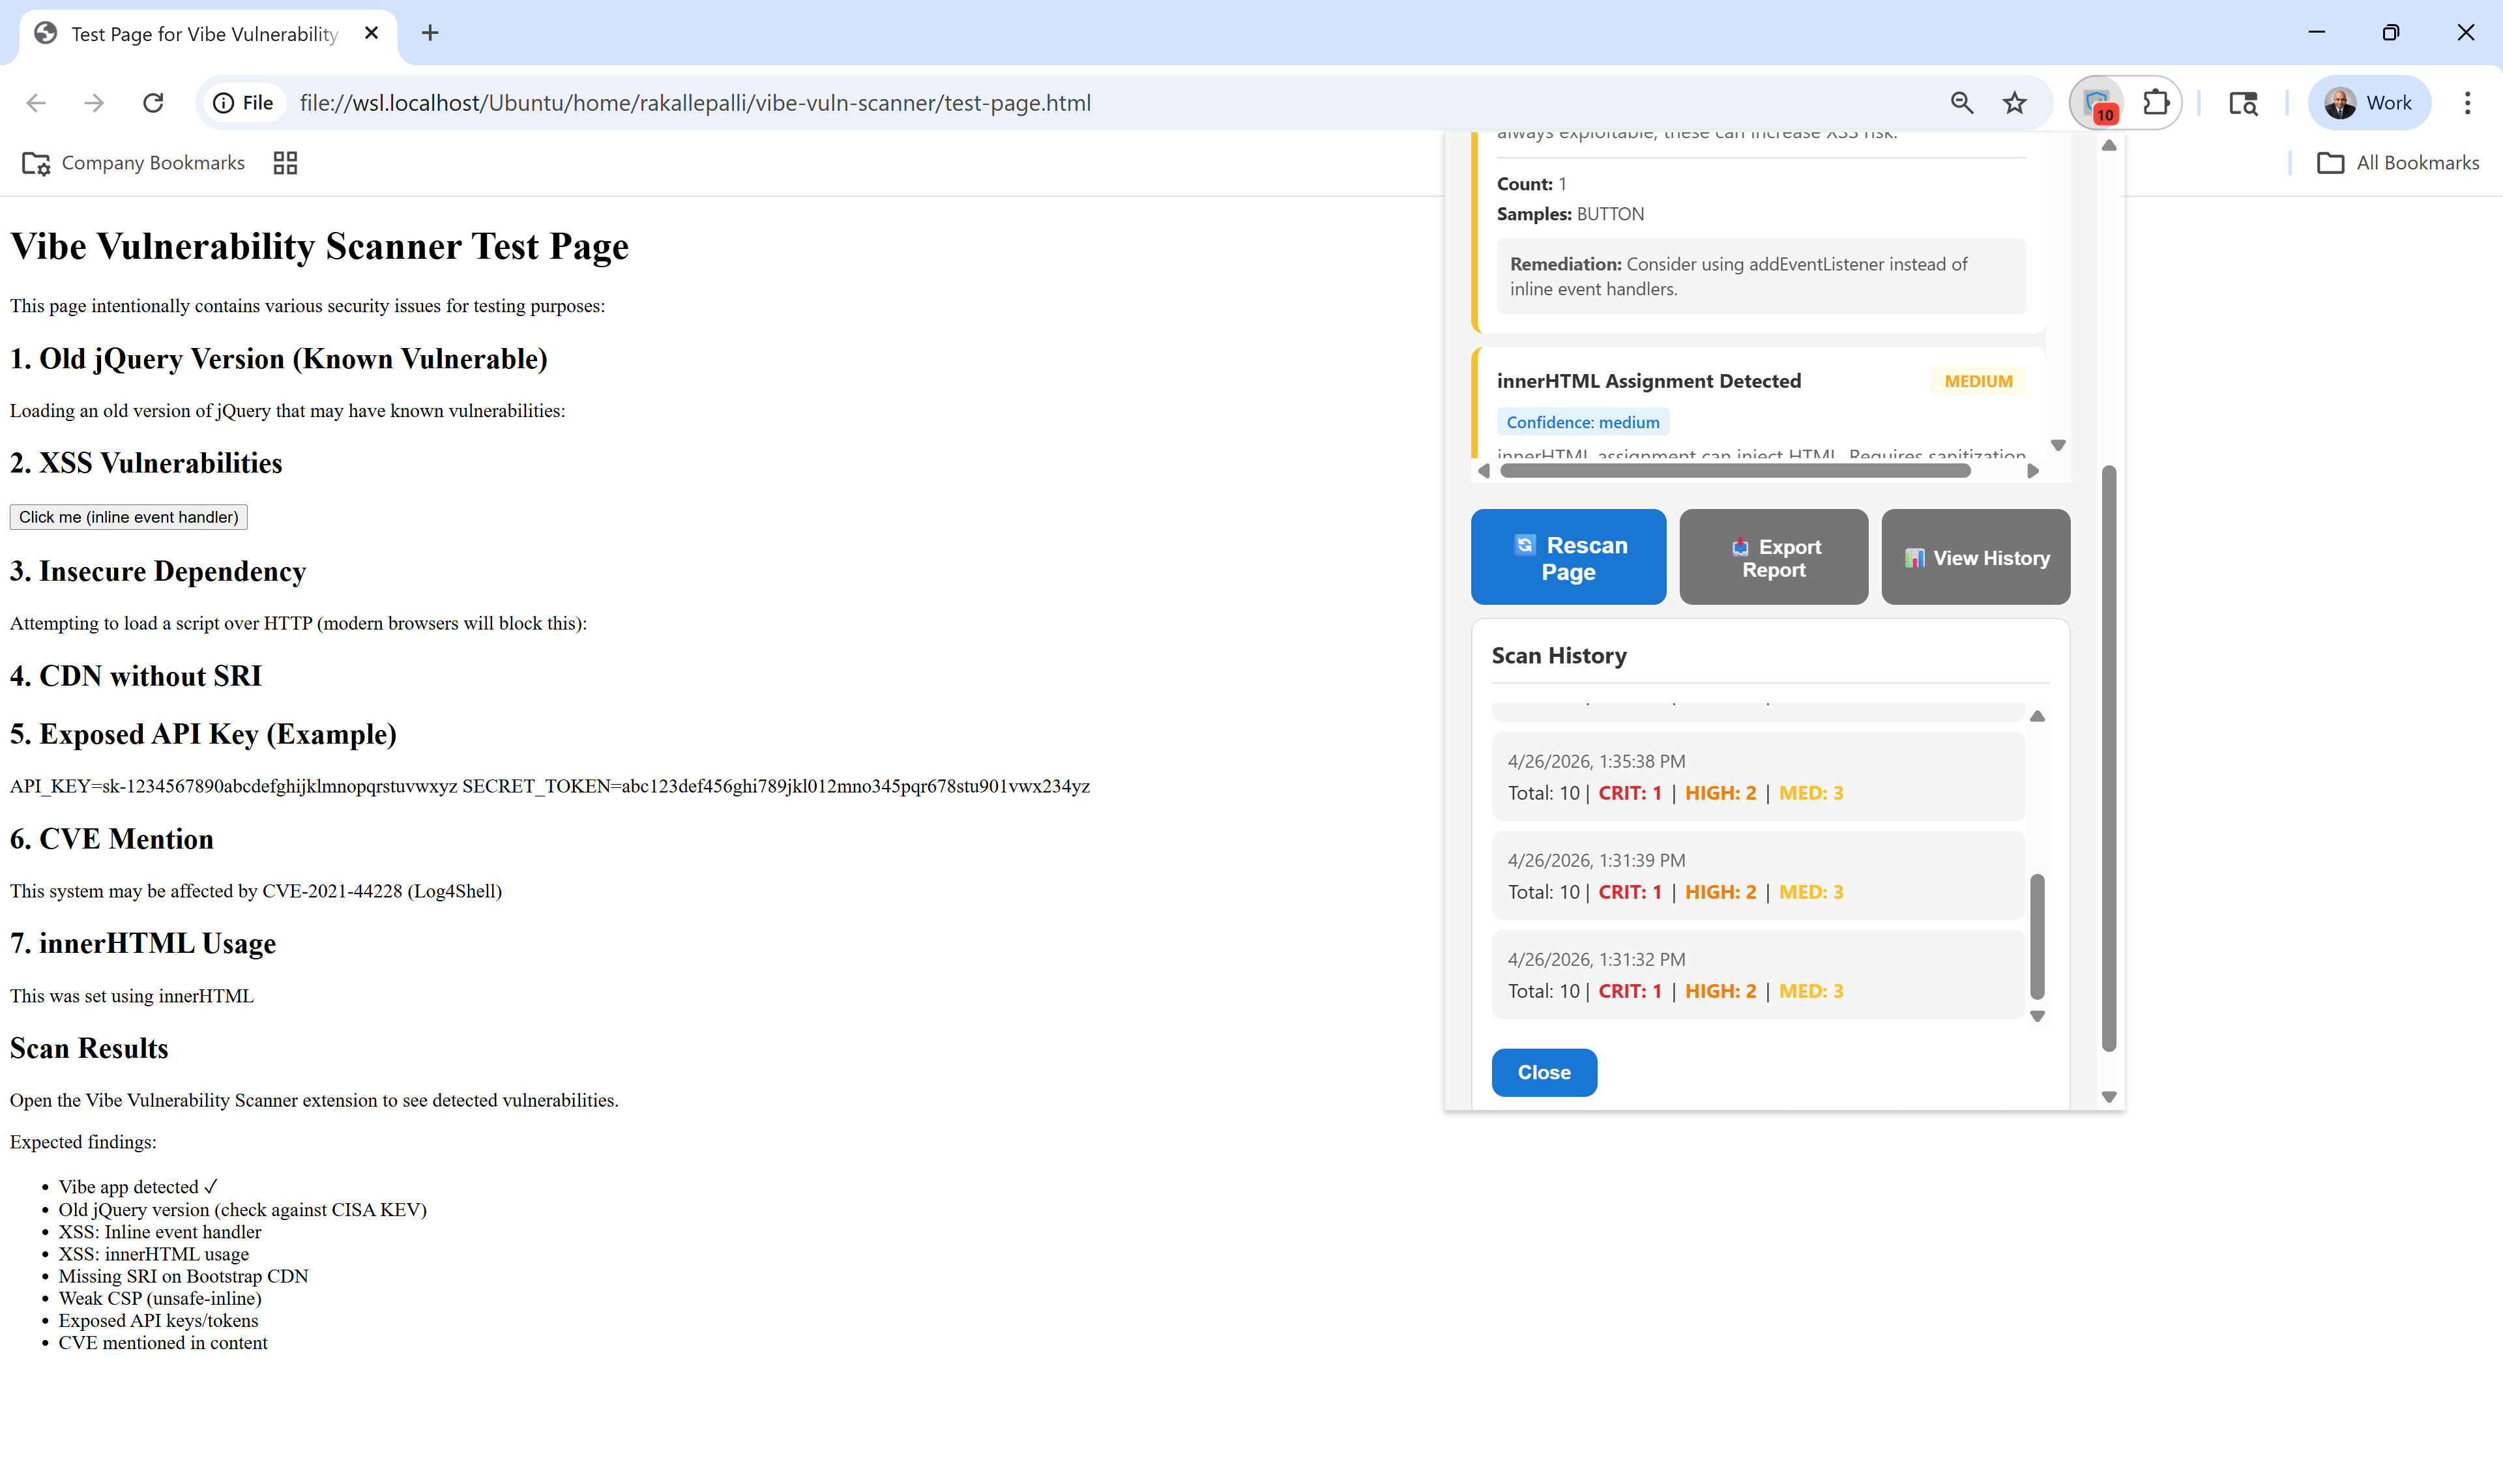Click the Weak CSP (unsafe-inline) list item

tap(160, 1298)
